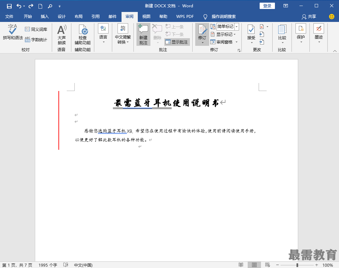Go to previous change icon in 更改 group

point(262,34)
